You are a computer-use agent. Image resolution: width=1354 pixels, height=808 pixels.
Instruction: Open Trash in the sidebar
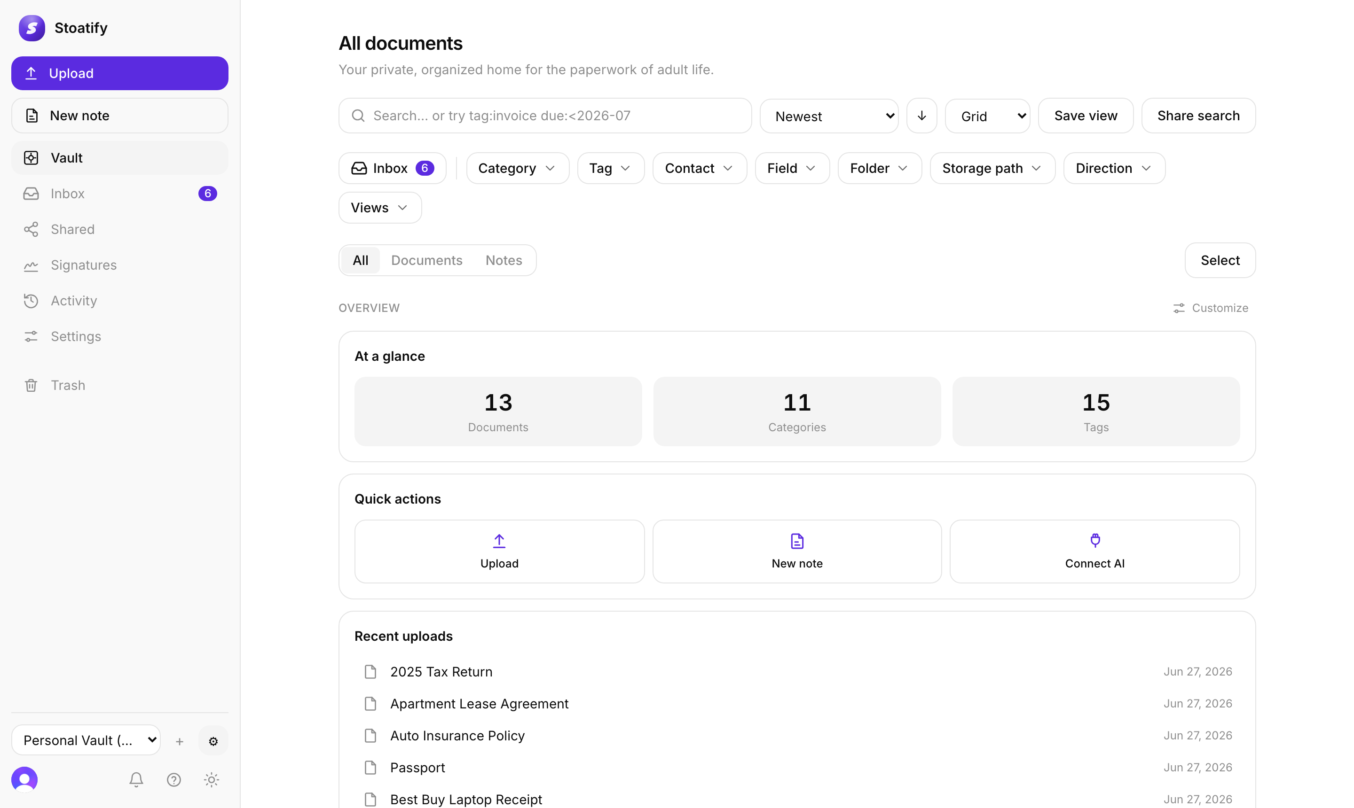click(120, 385)
